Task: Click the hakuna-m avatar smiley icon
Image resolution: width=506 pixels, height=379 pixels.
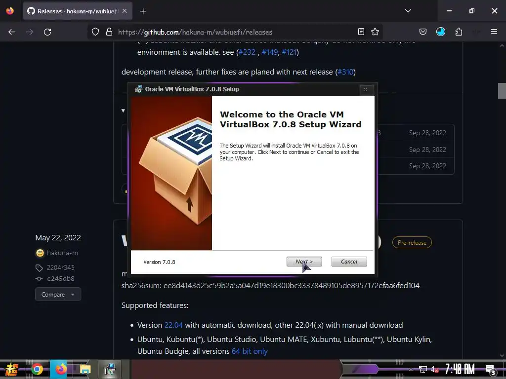Action: pyautogui.click(x=40, y=253)
